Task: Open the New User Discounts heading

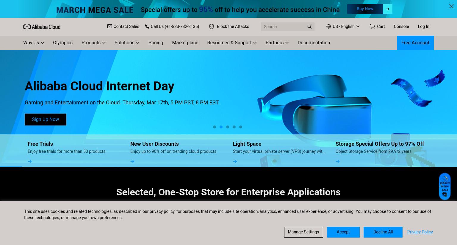Action: [154, 144]
